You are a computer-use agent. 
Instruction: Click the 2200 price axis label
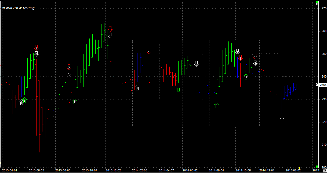pyautogui.click(x=324, y=122)
